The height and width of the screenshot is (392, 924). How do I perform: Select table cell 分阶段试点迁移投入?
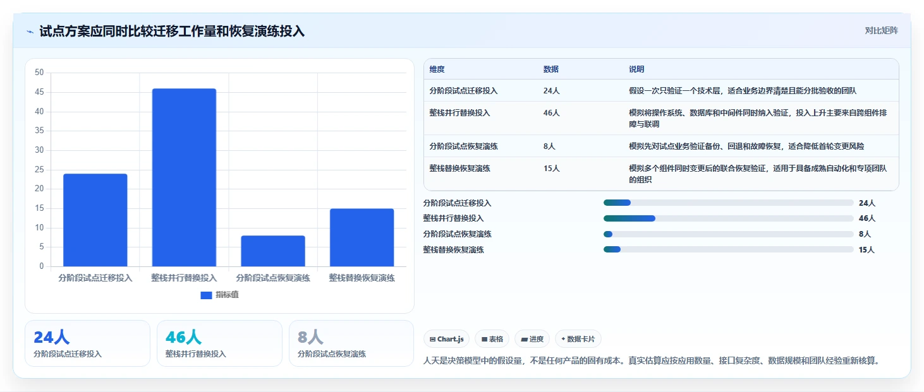(463, 91)
